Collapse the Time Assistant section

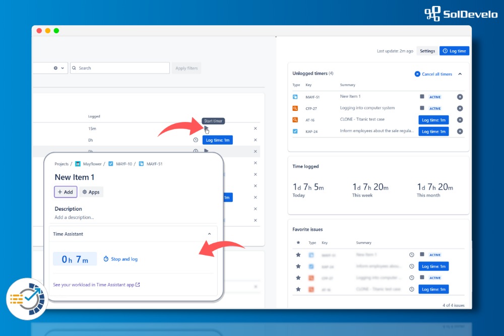point(210,234)
